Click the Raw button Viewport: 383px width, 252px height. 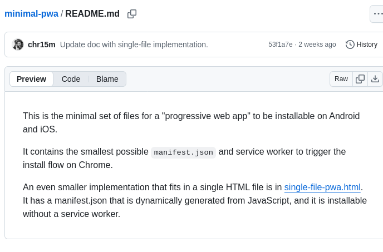[341, 79]
